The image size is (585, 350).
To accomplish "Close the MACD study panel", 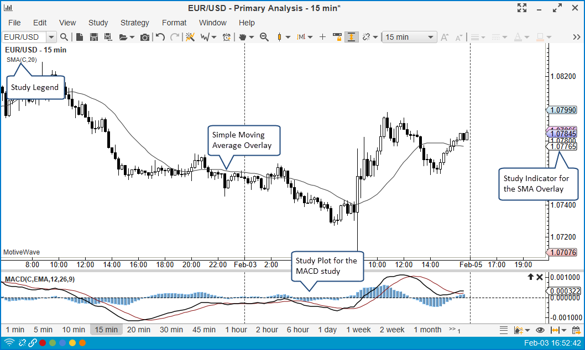I will pyautogui.click(x=540, y=277).
